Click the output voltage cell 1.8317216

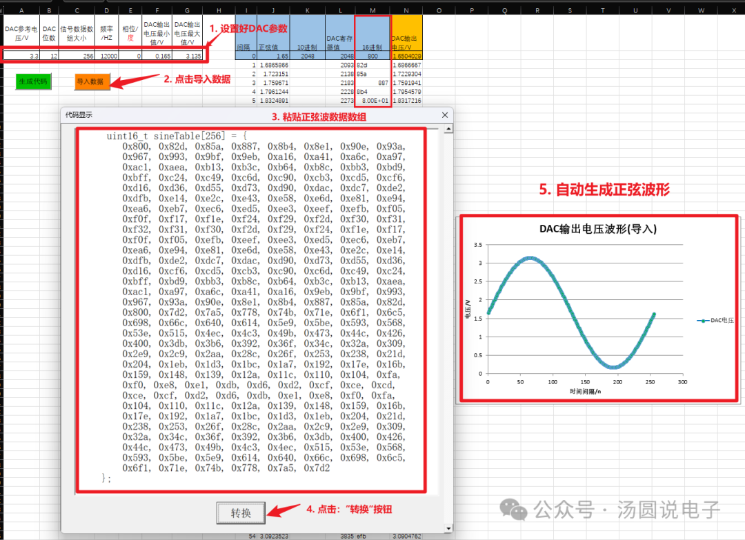point(406,101)
